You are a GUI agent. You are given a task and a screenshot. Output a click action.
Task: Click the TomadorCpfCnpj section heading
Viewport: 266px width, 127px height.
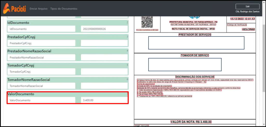pos(21,65)
